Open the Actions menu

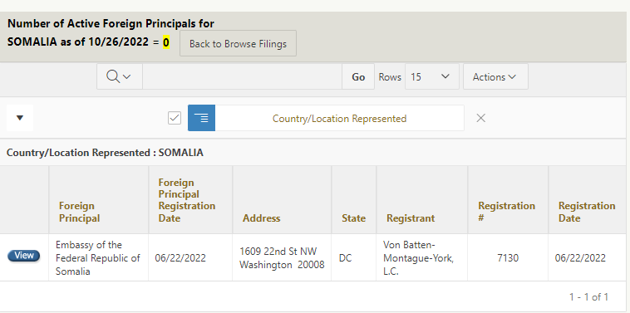coord(495,76)
